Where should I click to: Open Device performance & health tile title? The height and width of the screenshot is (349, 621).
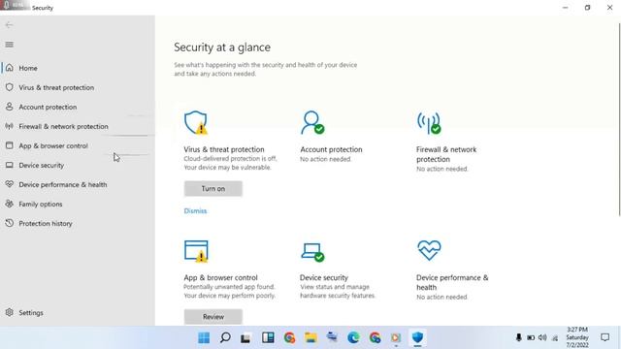[452, 282]
